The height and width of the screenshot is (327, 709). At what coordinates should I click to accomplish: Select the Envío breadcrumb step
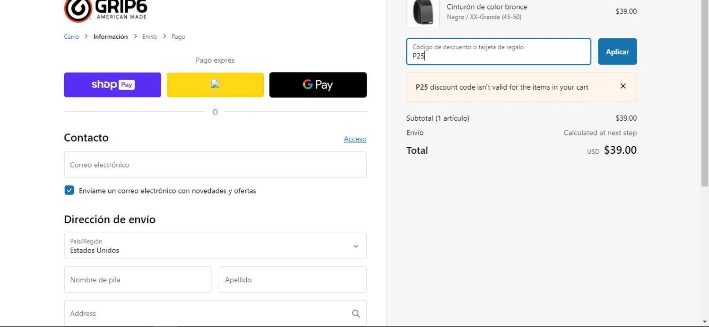149,37
